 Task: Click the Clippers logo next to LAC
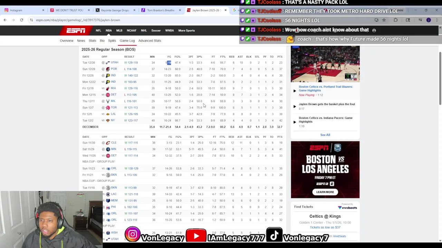pos(108,194)
